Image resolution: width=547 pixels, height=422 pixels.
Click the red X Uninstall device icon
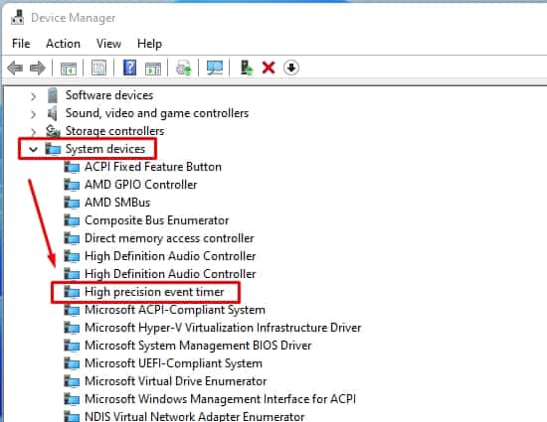point(269,68)
